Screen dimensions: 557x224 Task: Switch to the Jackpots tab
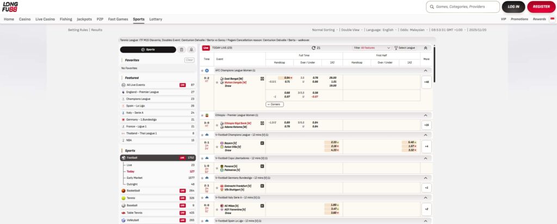click(84, 19)
